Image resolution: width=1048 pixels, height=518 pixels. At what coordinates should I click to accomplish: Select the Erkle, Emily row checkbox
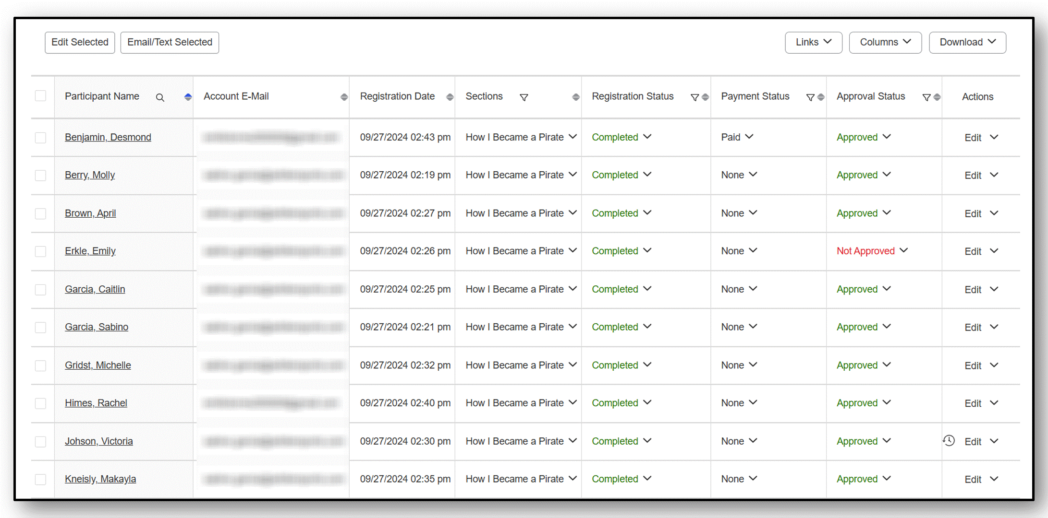40,251
